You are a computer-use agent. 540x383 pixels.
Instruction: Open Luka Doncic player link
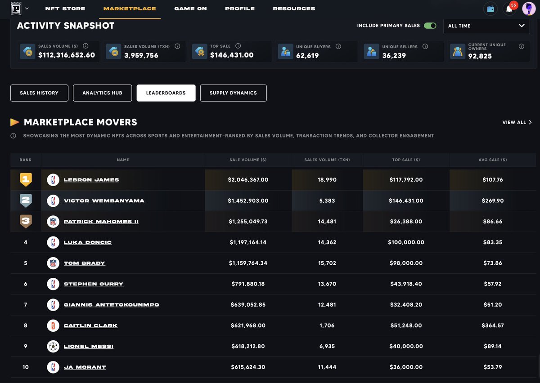88,242
